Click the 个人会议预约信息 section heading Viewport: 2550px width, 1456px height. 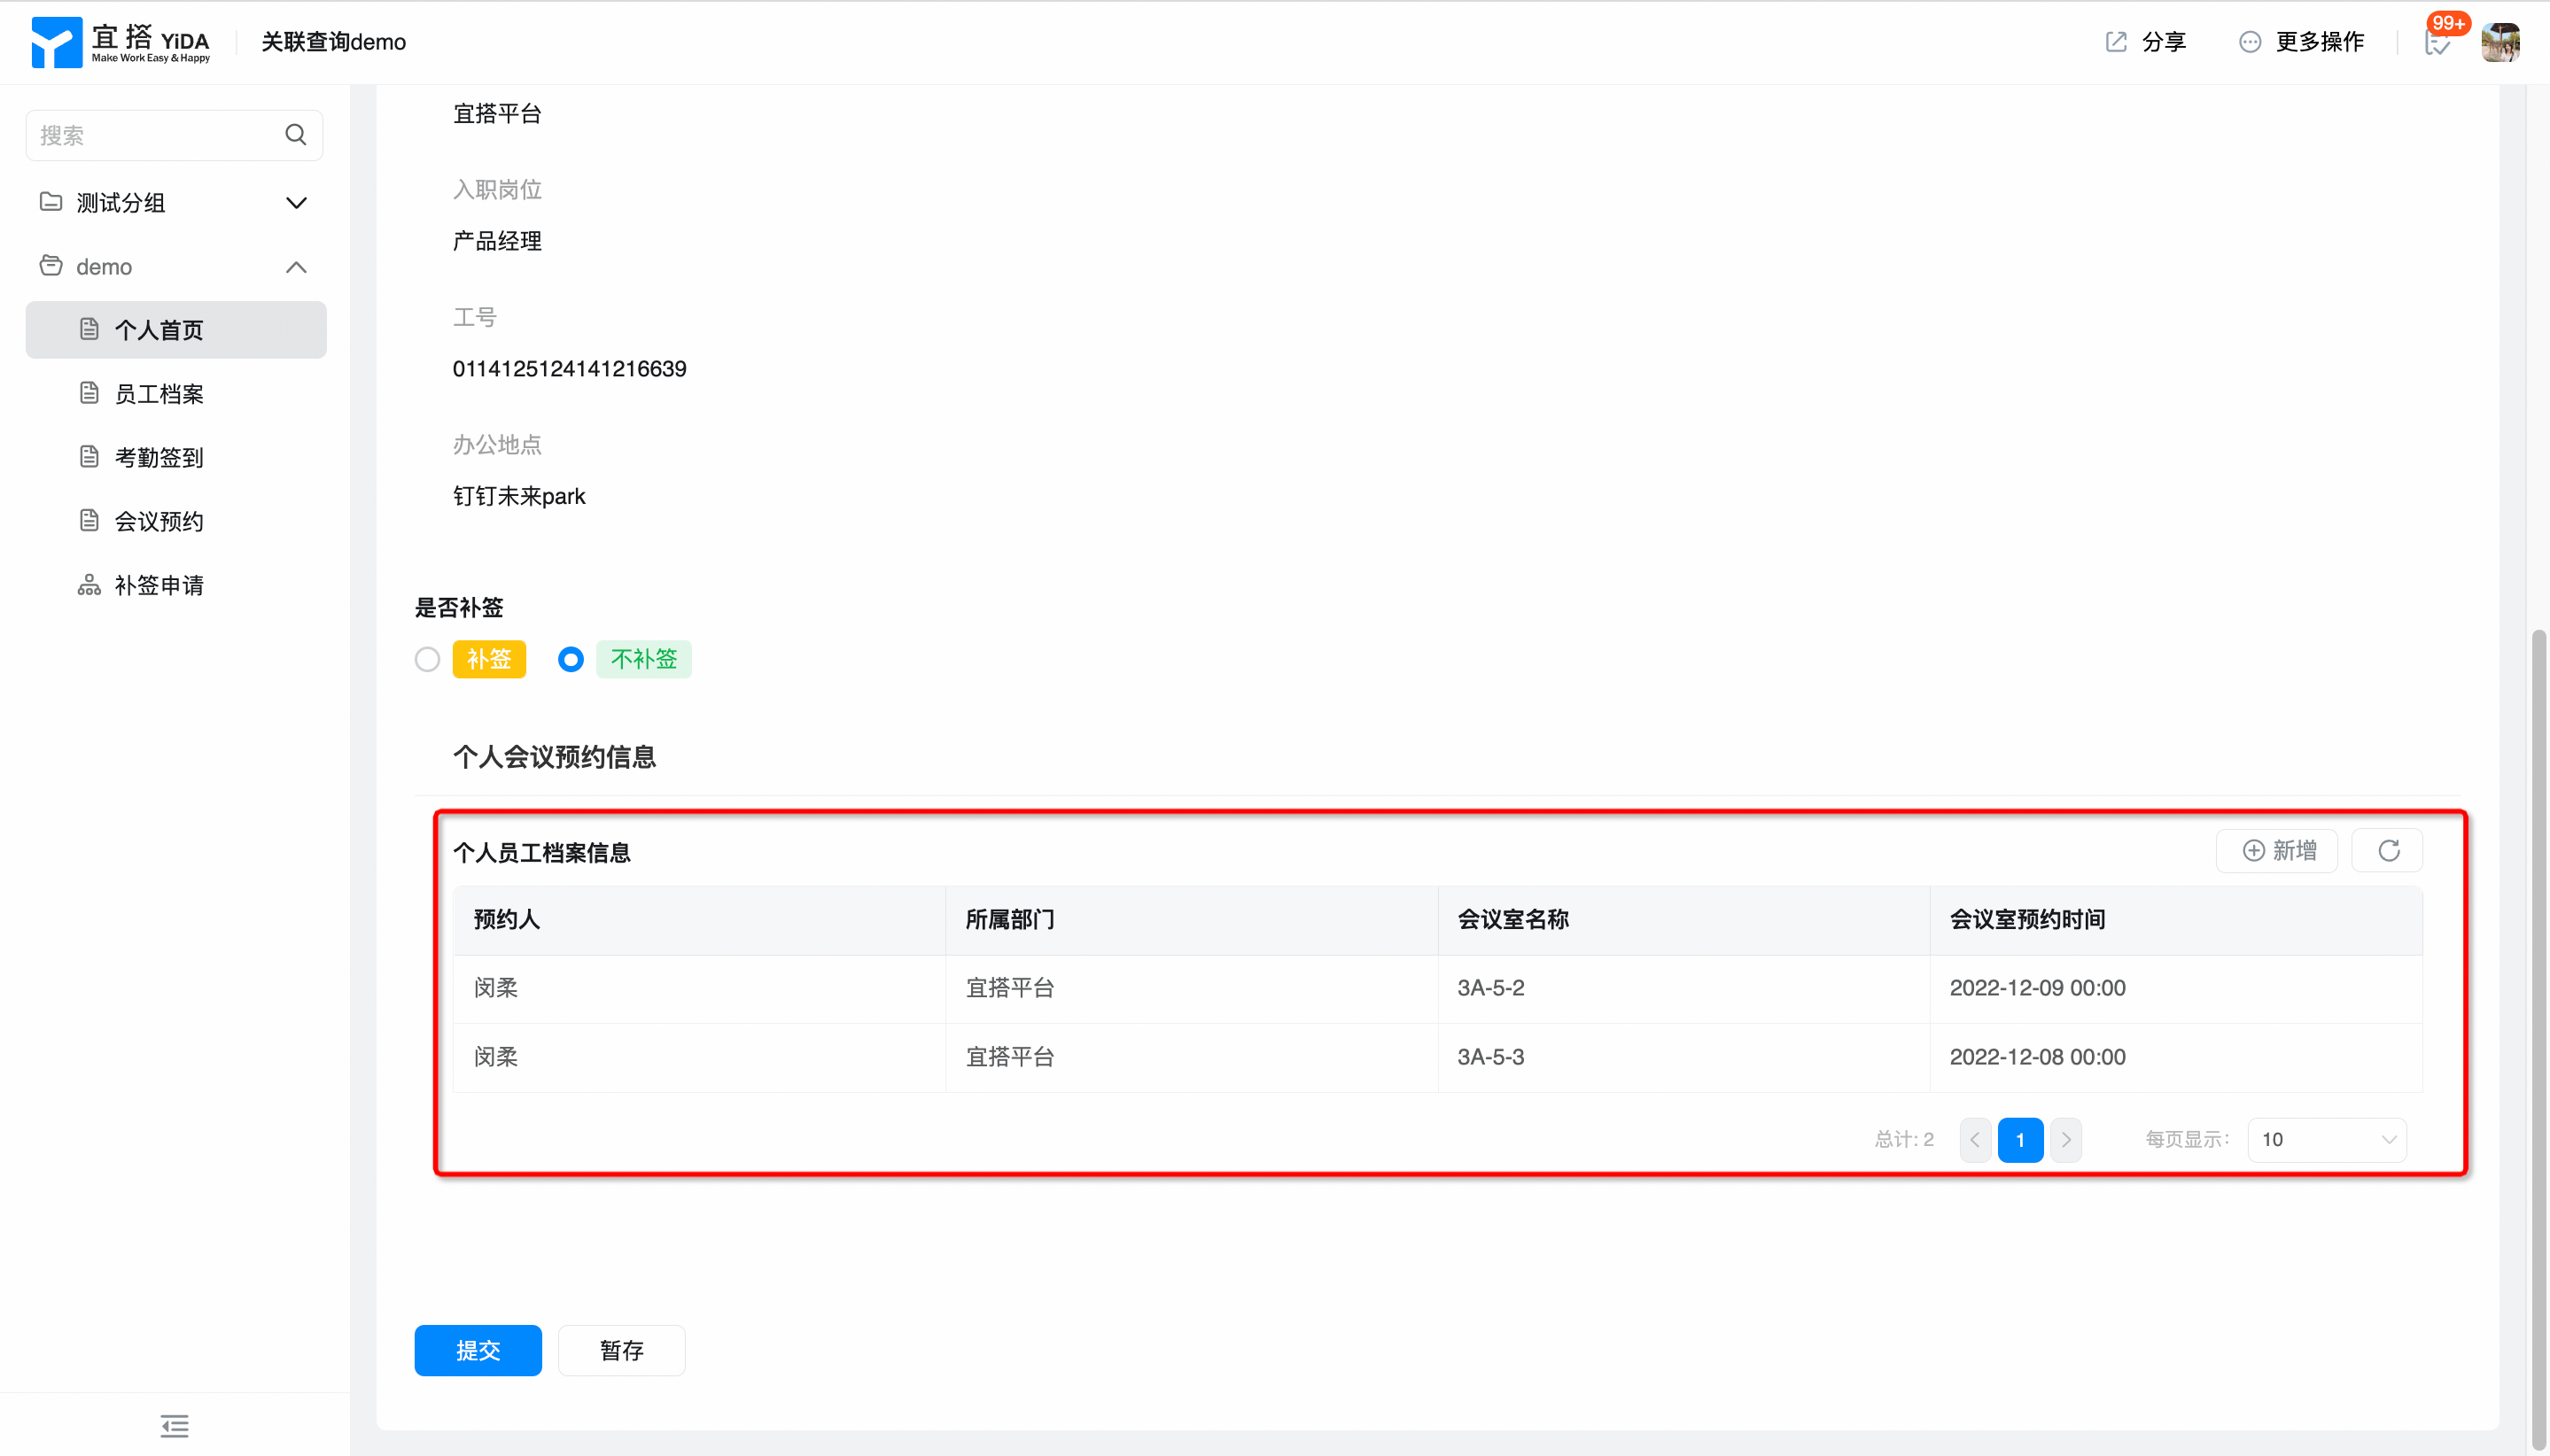555,757
